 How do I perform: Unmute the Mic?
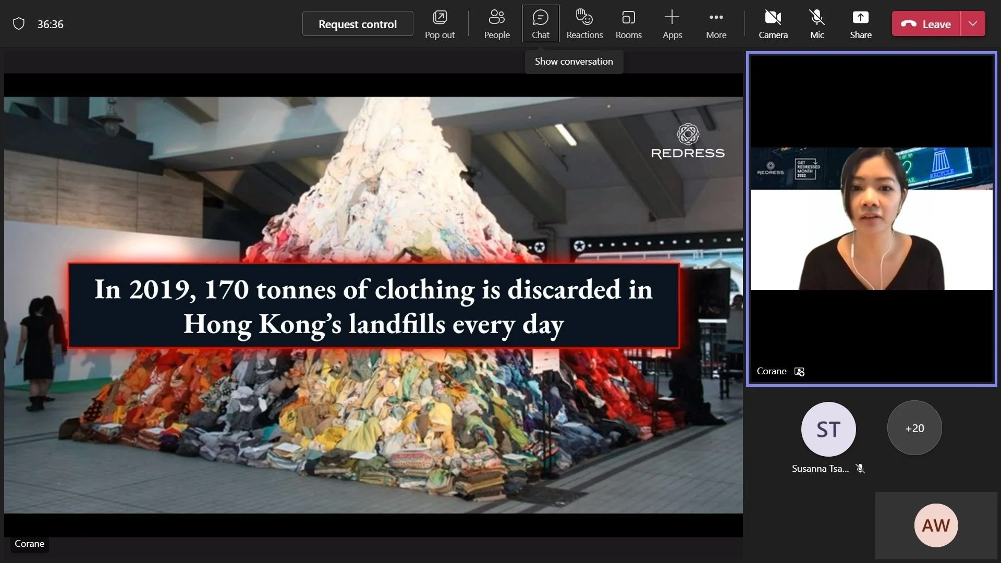(x=817, y=23)
